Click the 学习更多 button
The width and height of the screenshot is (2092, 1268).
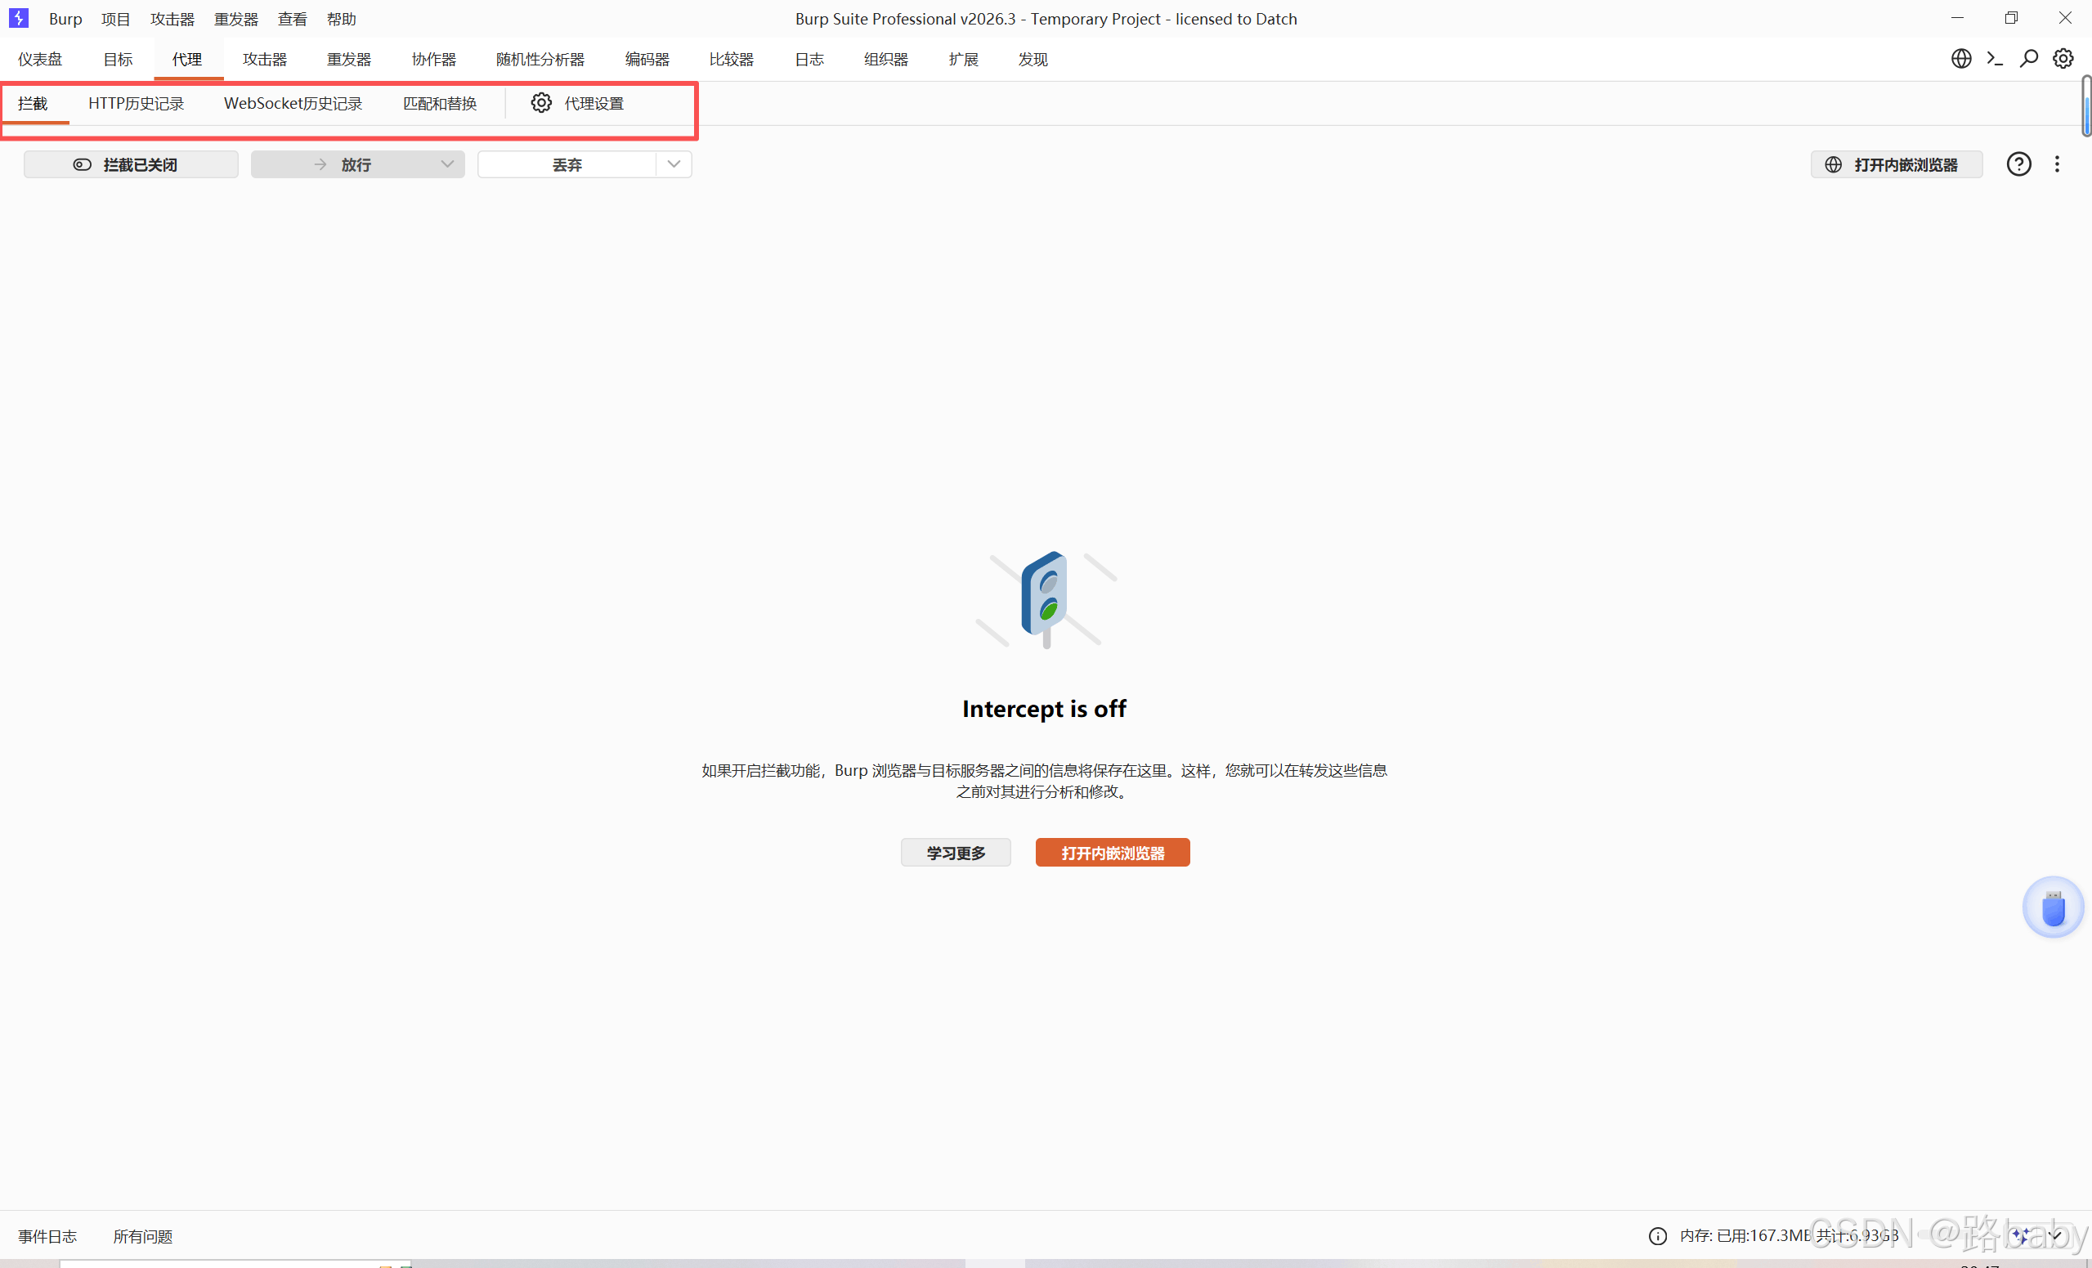tap(955, 852)
